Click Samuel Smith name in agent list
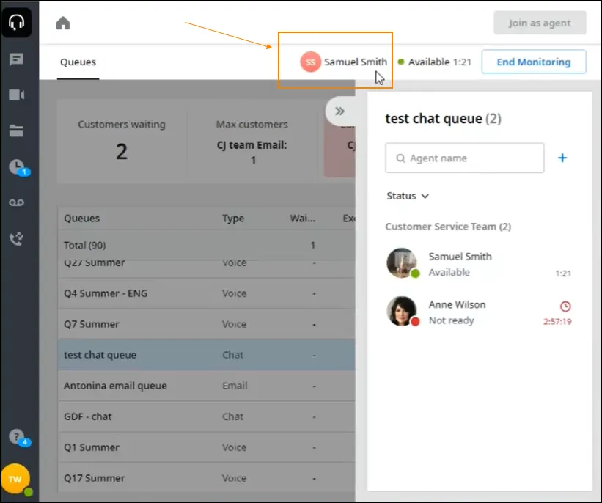The width and height of the screenshot is (602, 503). 460,257
